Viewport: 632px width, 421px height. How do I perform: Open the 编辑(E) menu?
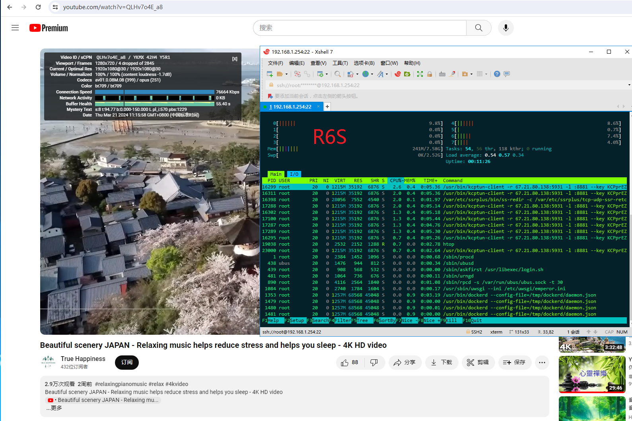click(297, 63)
